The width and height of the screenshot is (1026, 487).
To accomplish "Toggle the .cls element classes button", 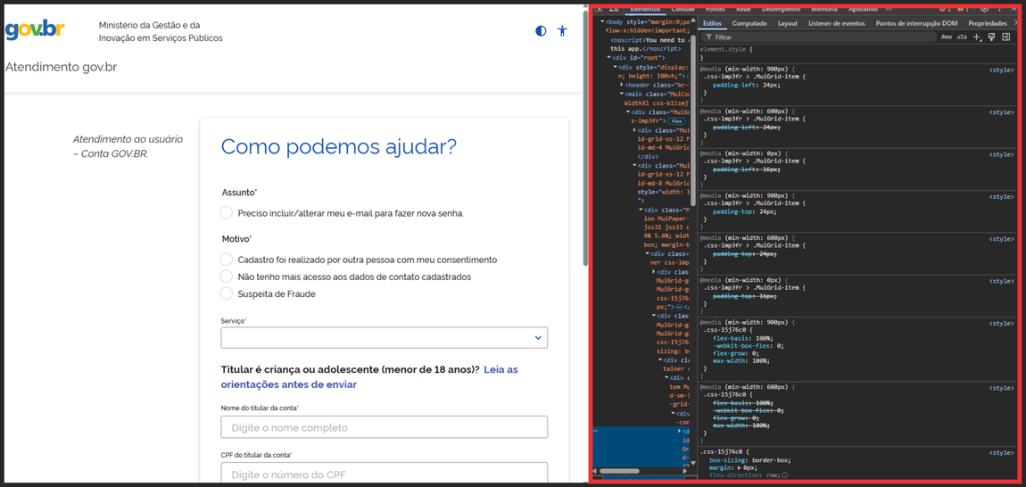I will click(962, 37).
